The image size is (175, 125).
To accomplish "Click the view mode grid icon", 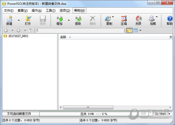I will [x=136, y=30].
